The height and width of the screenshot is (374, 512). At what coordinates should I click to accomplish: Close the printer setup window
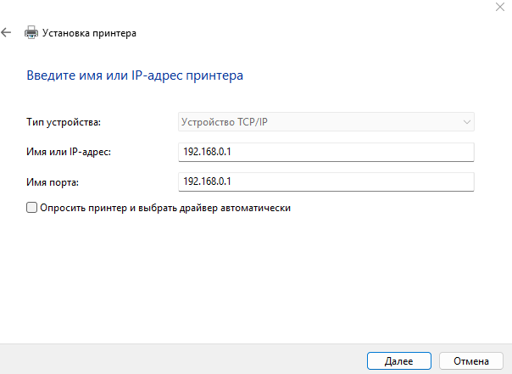[495, 7]
